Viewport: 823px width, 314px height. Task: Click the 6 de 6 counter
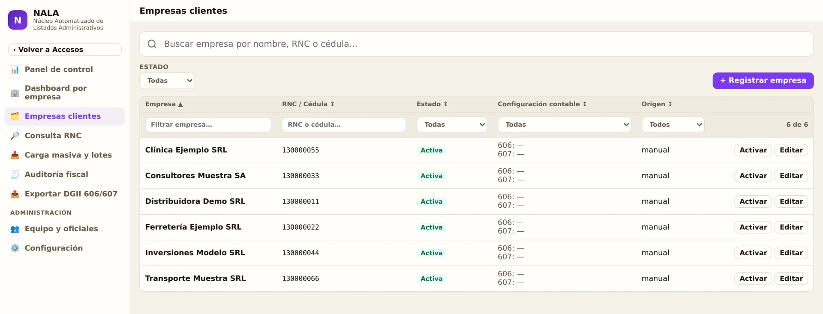797,125
